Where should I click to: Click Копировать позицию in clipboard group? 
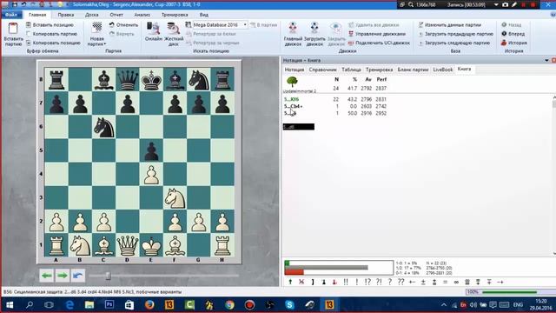point(53,43)
